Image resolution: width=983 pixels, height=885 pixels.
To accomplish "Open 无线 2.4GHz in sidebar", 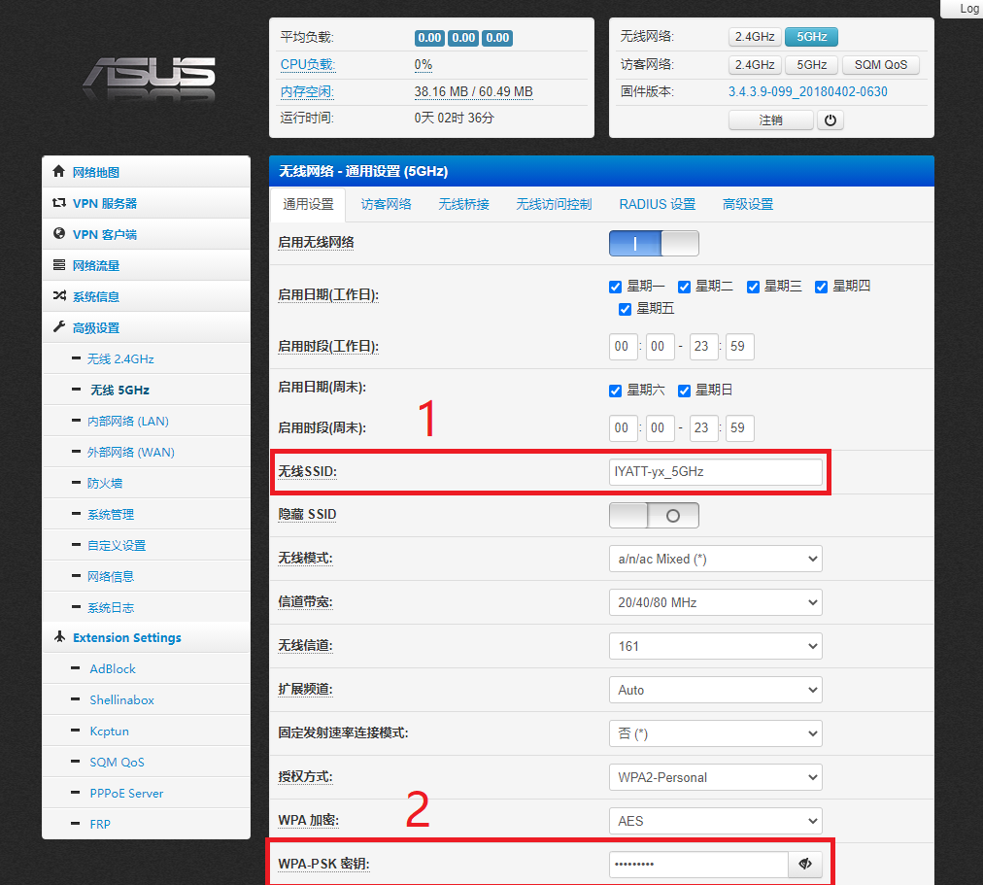I will [120, 359].
